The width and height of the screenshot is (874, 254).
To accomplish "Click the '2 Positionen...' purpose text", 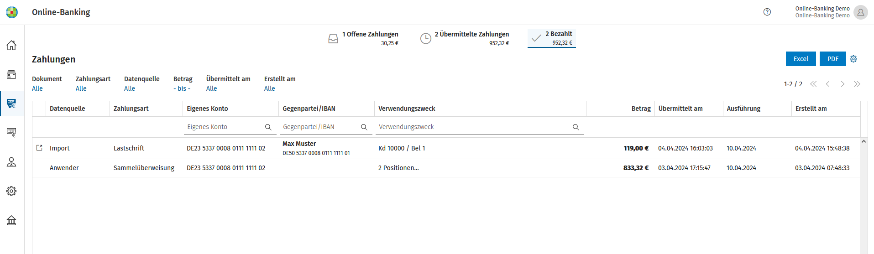I will tap(398, 168).
